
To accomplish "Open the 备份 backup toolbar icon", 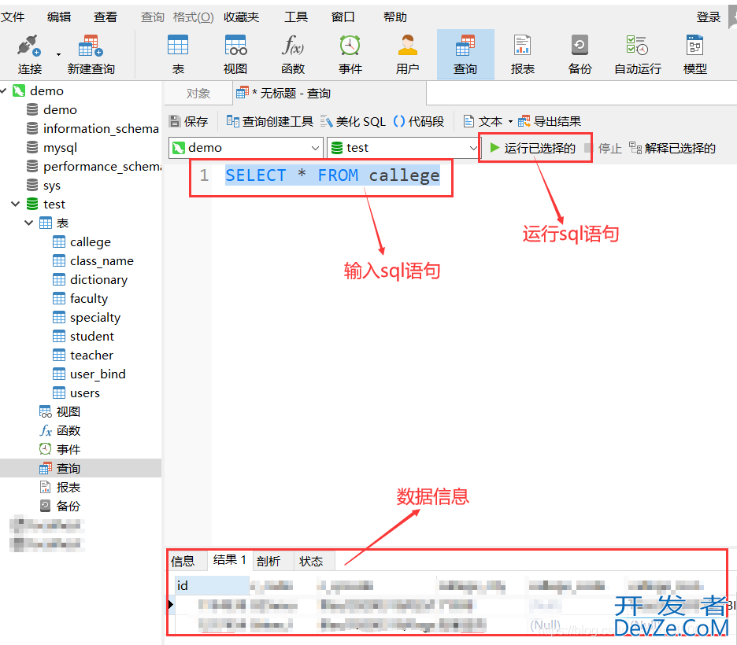I will click(580, 46).
